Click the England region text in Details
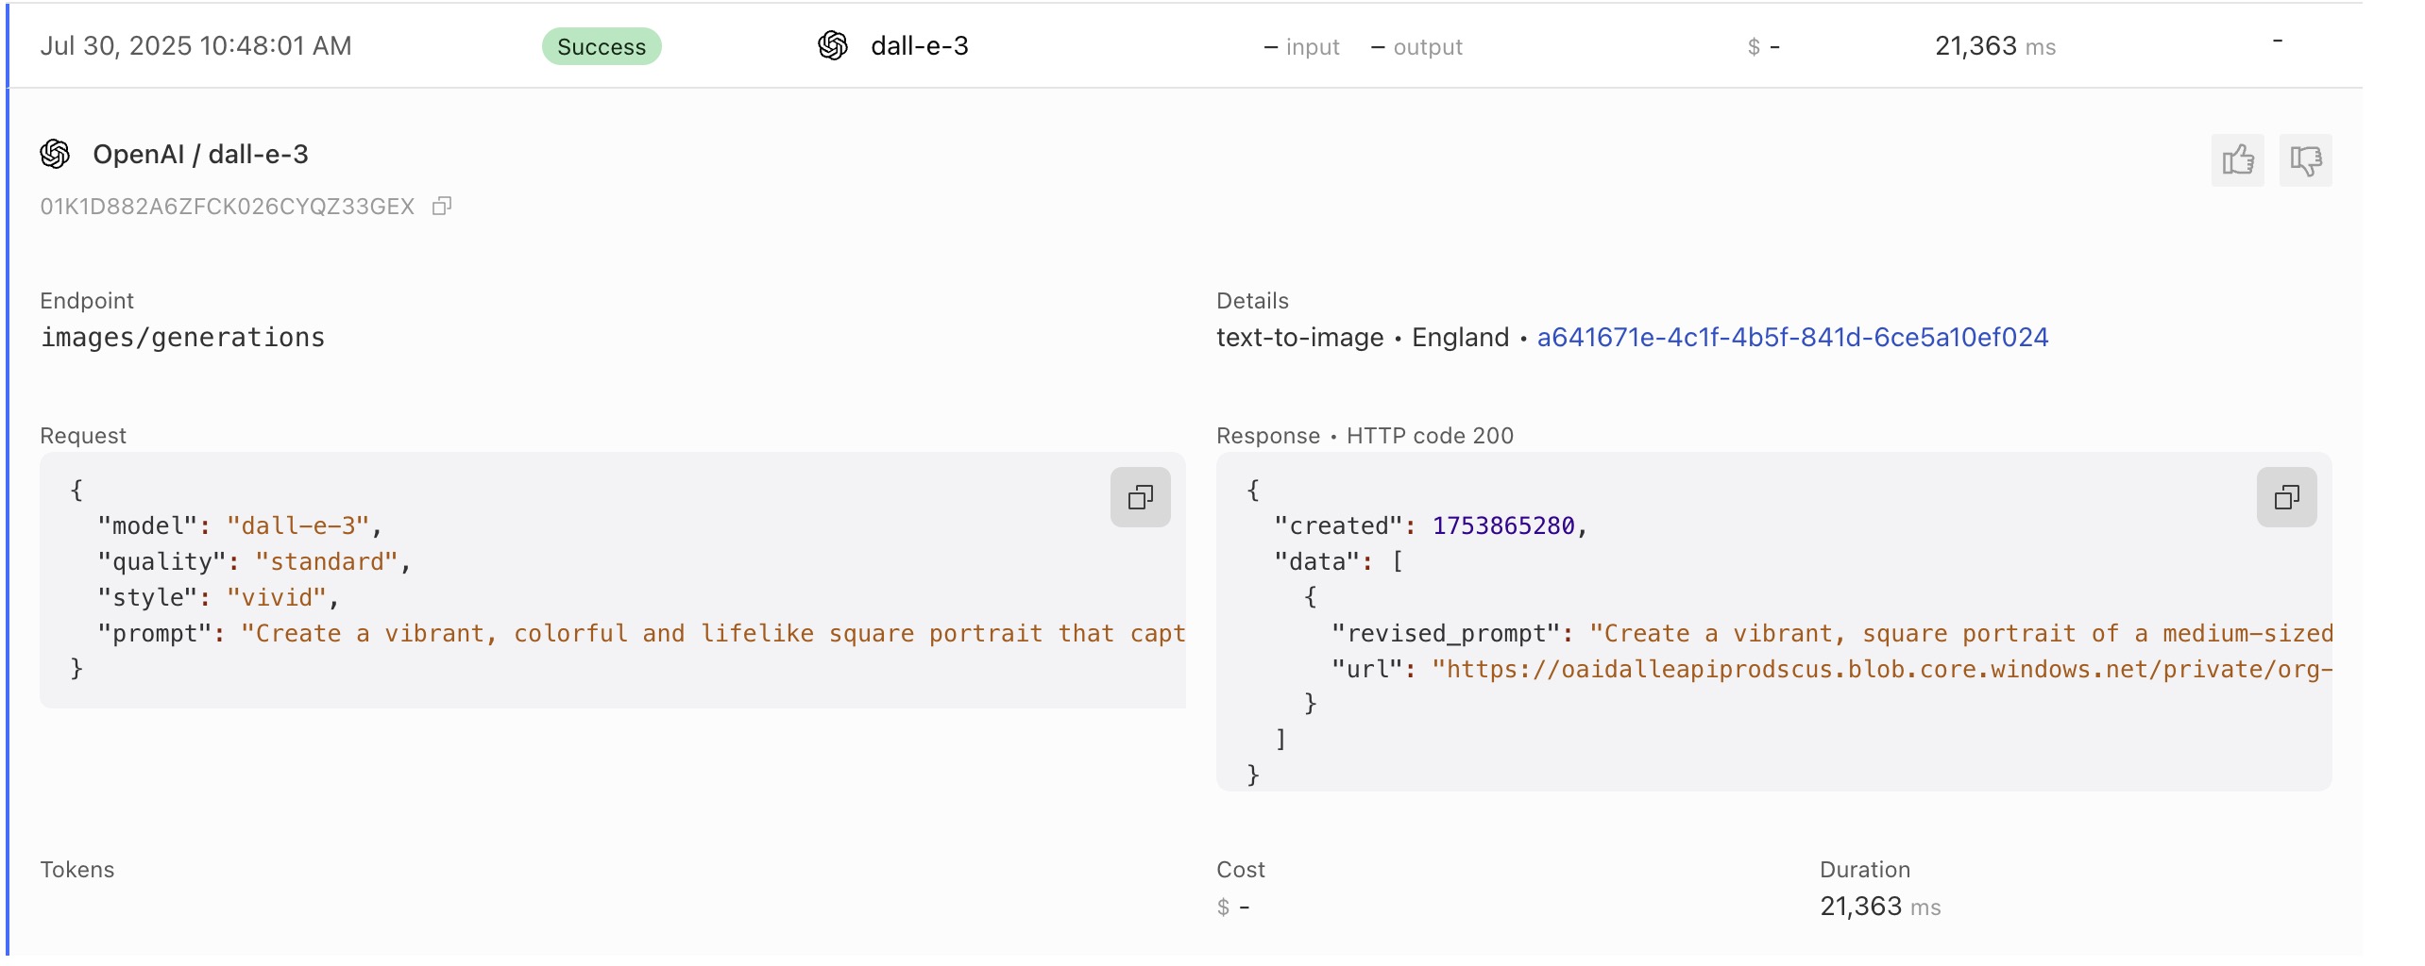The width and height of the screenshot is (2425, 966). coord(1460,337)
